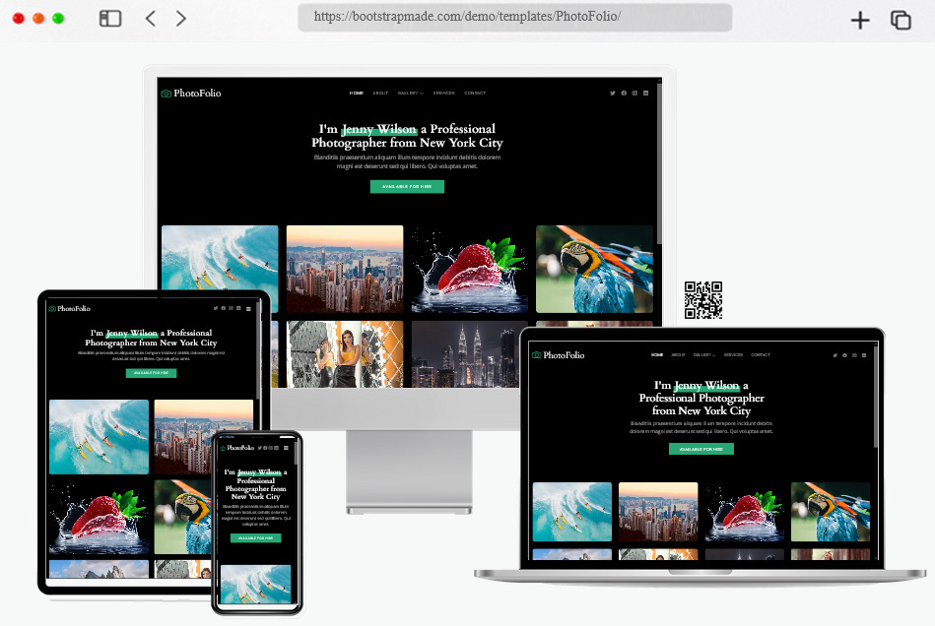This screenshot has height=626, width=935.
Task: Expand the GALLERY menu on the tablet screen
Action: tap(248, 308)
